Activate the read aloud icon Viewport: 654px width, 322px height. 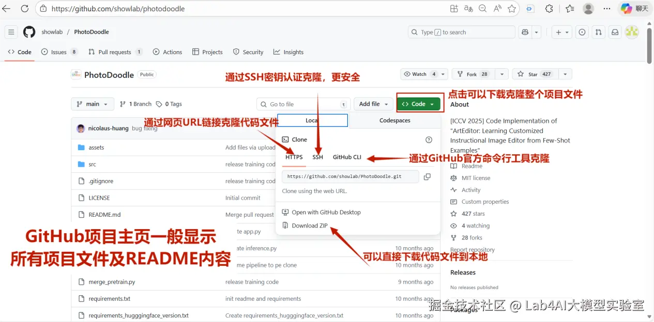click(x=497, y=9)
